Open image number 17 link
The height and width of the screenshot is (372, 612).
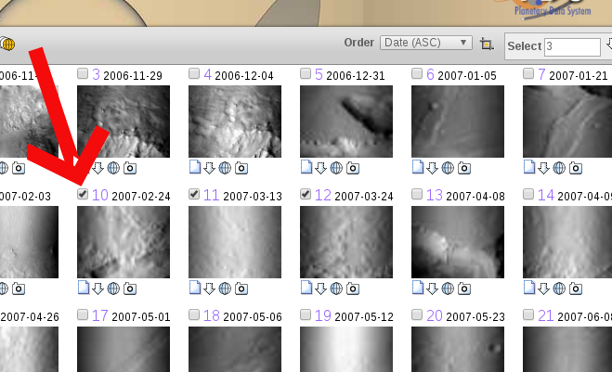click(100, 315)
